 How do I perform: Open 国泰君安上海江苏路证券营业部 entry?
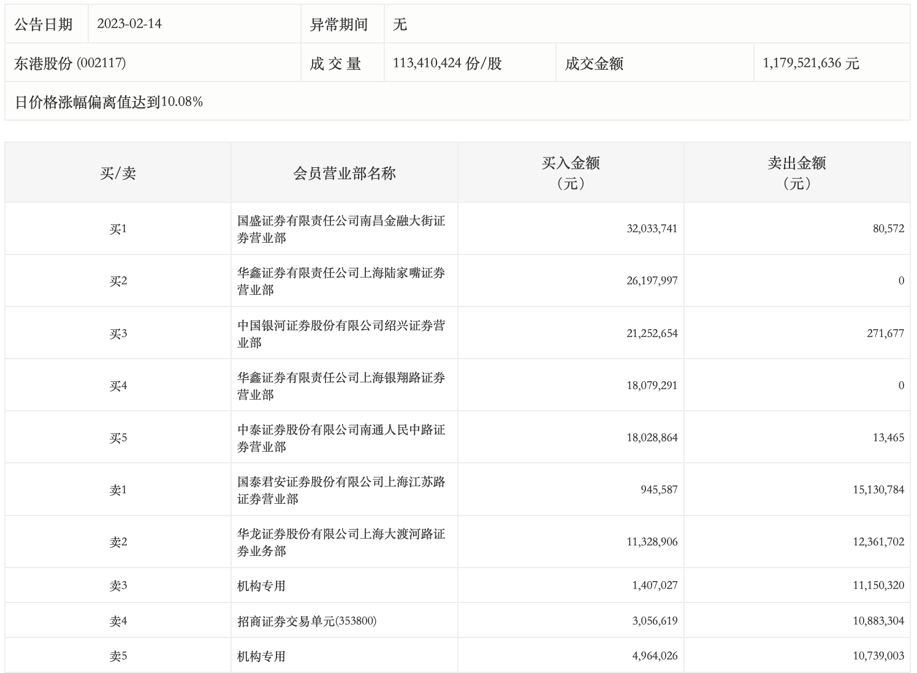point(341,490)
